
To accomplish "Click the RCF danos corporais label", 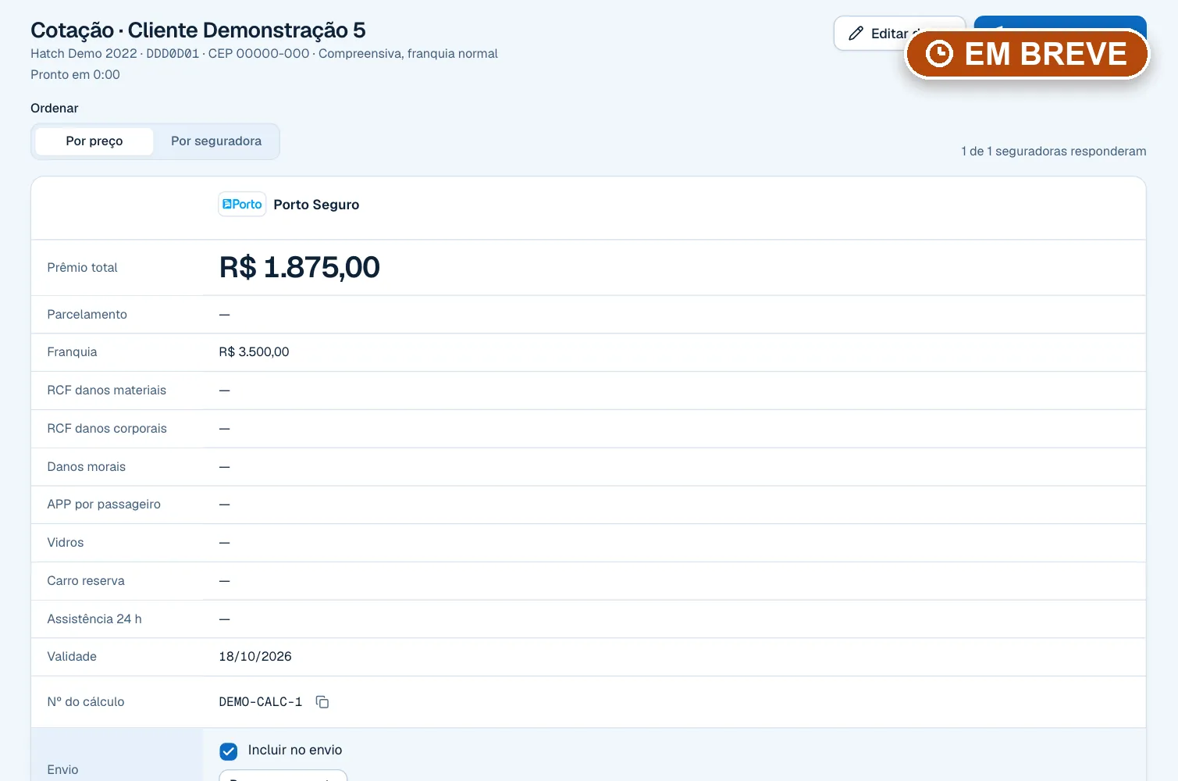I will [x=107, y=429].
